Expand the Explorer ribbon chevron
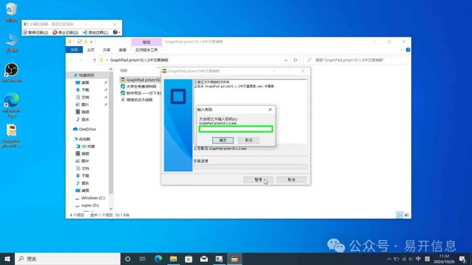This screenshot has width=472, height=265. [402, 50]
